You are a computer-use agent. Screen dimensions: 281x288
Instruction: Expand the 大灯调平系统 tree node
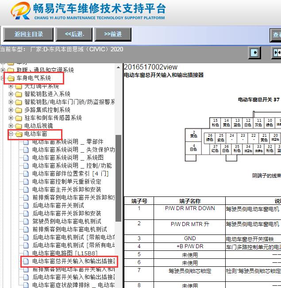coord(11,86)
